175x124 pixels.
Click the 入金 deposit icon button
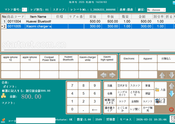(x=161, y=90)
